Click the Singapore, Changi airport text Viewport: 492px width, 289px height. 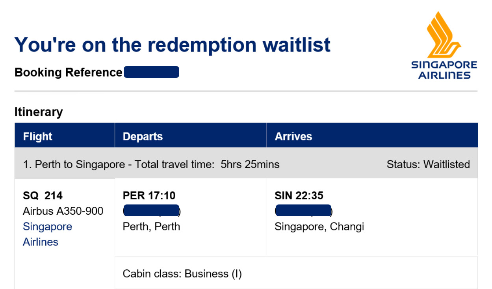tap(319, 227)
